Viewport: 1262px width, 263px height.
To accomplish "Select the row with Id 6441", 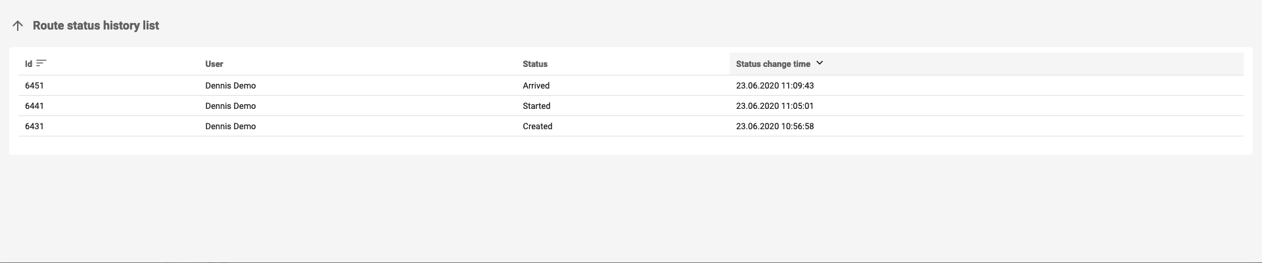I will click(x=34, y=106).
